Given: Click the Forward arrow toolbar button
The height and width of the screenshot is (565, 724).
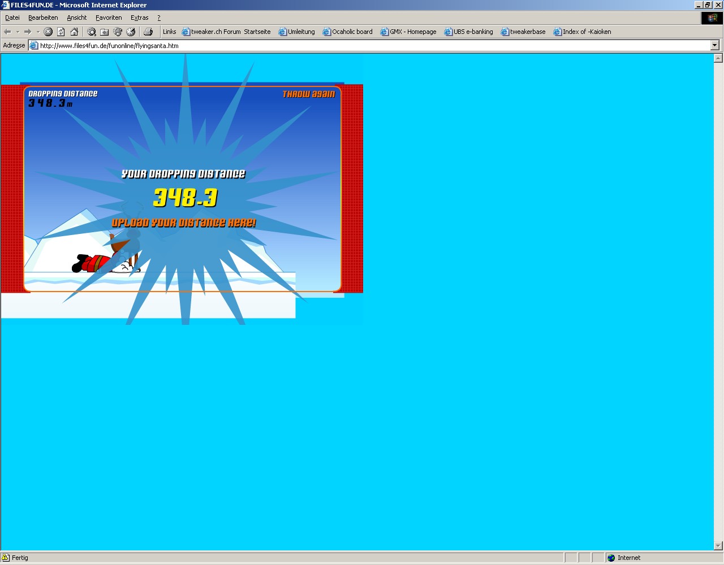Looking at the screenshot, I should [27, 32].
